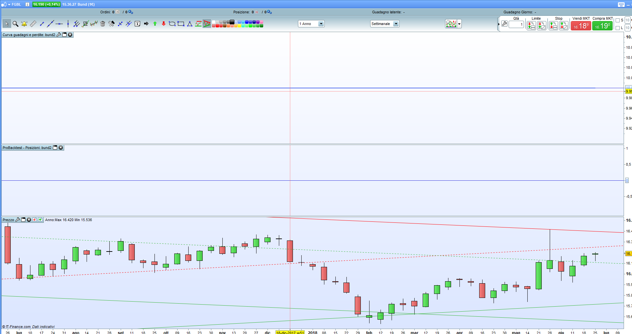632x334 pixels.
Task: Select the text annotation tool
Action: point(137,24)
